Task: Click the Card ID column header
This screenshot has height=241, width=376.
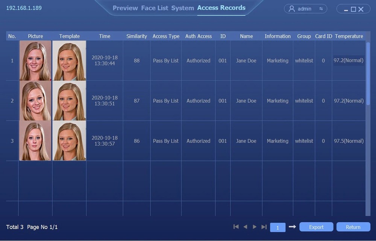Action: 323,36
